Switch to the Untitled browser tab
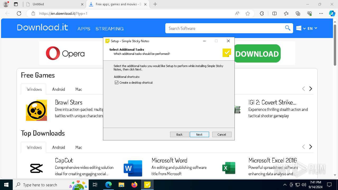338x190 pixels. pos(54,4)
